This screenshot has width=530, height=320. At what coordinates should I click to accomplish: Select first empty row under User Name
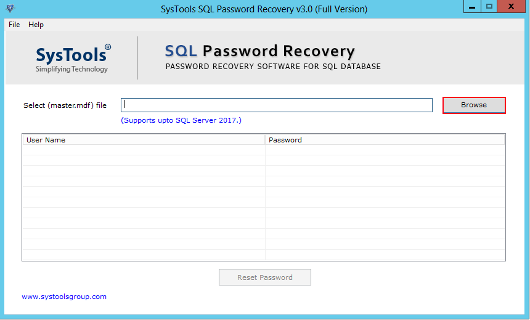point(144,150)
